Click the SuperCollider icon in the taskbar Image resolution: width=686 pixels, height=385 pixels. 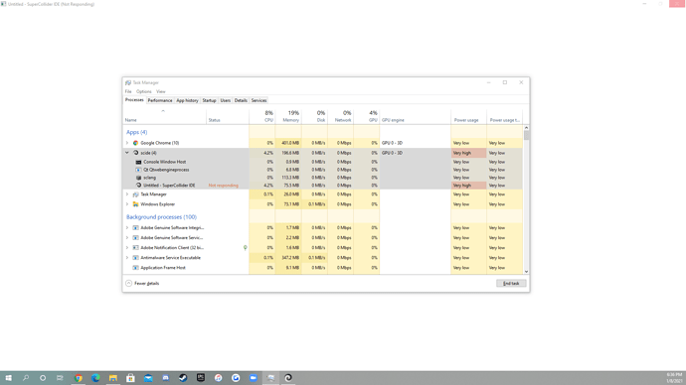[x=288, y=378]
